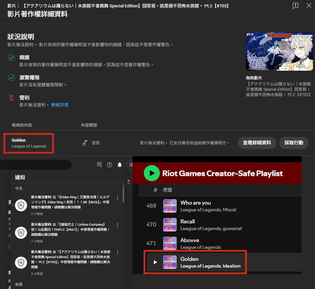Select the Golden claim title in 使用的內容

[x=18, y=140]
